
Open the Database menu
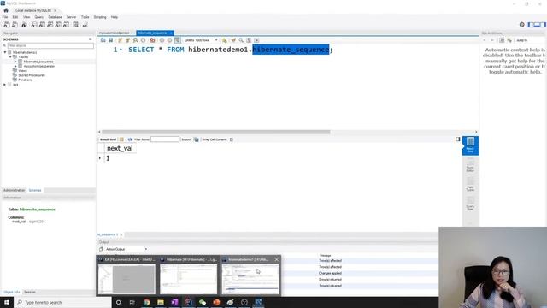pos(55,17)
